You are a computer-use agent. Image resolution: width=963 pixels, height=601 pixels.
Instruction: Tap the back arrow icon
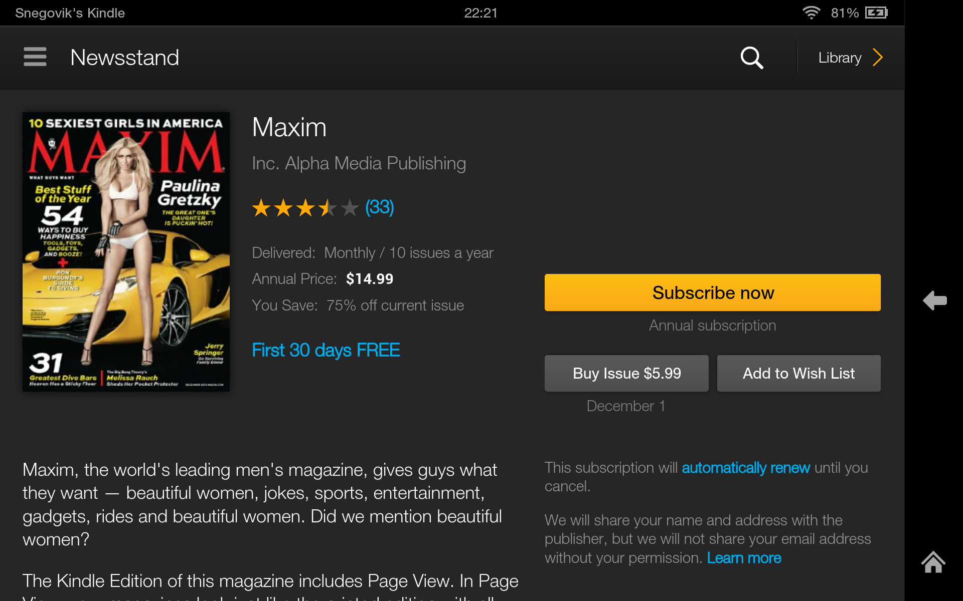[935, 300]
